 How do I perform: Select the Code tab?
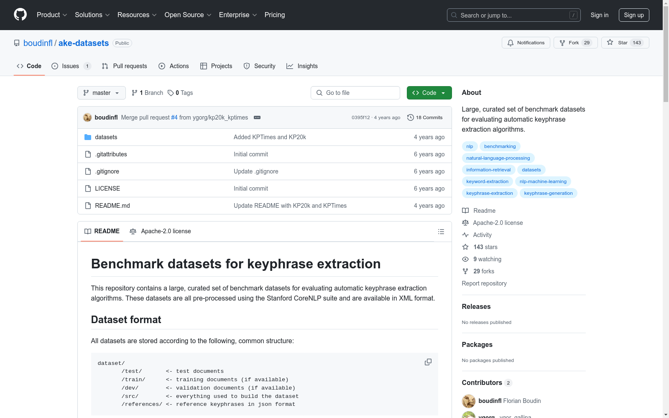coord(29,66)
